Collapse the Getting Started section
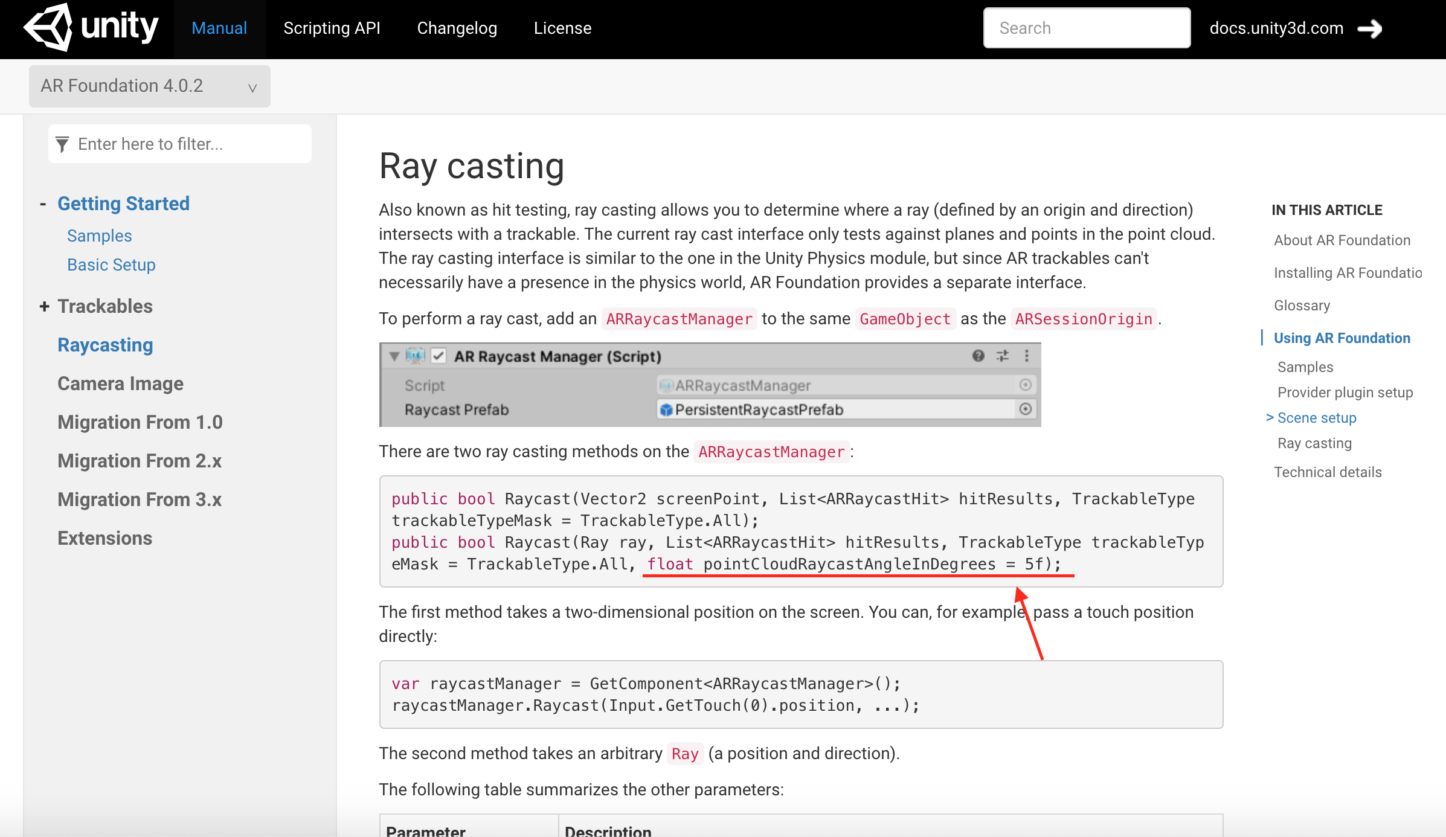The image size is (1446, 837). pyautogui.click(x=43, y=204)
